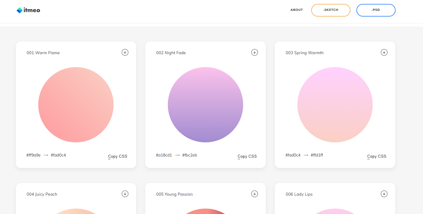Click the Juicy Peach gradient circle
The height and width of the screenshot is (214, 423).
76,211
